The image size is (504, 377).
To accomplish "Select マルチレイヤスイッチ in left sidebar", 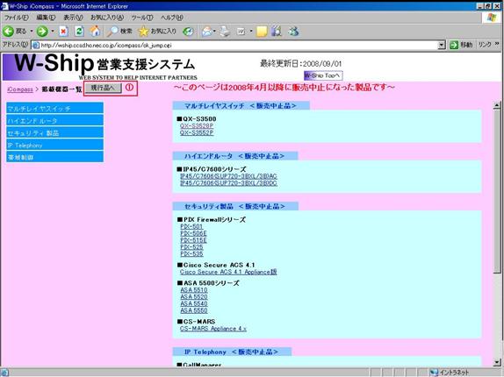I will click(x=55, y=108).
